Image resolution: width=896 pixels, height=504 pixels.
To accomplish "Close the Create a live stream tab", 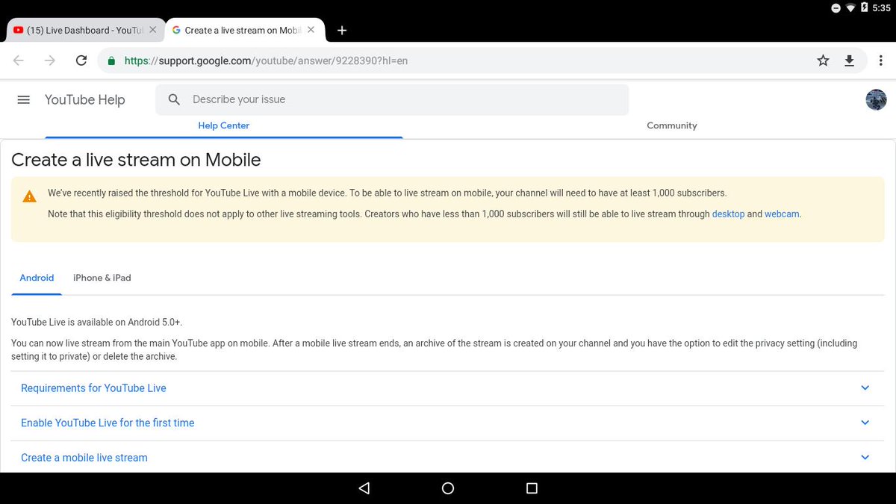I will tap(311, 30).
